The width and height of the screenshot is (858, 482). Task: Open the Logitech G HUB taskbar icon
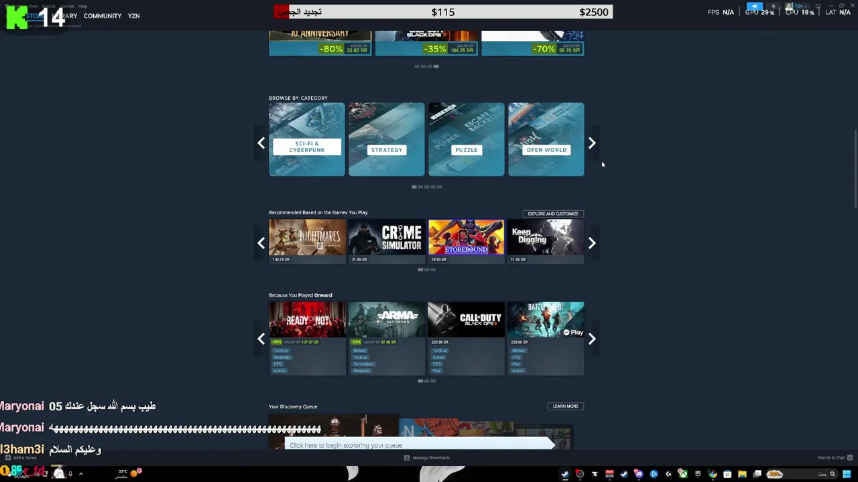668,474
